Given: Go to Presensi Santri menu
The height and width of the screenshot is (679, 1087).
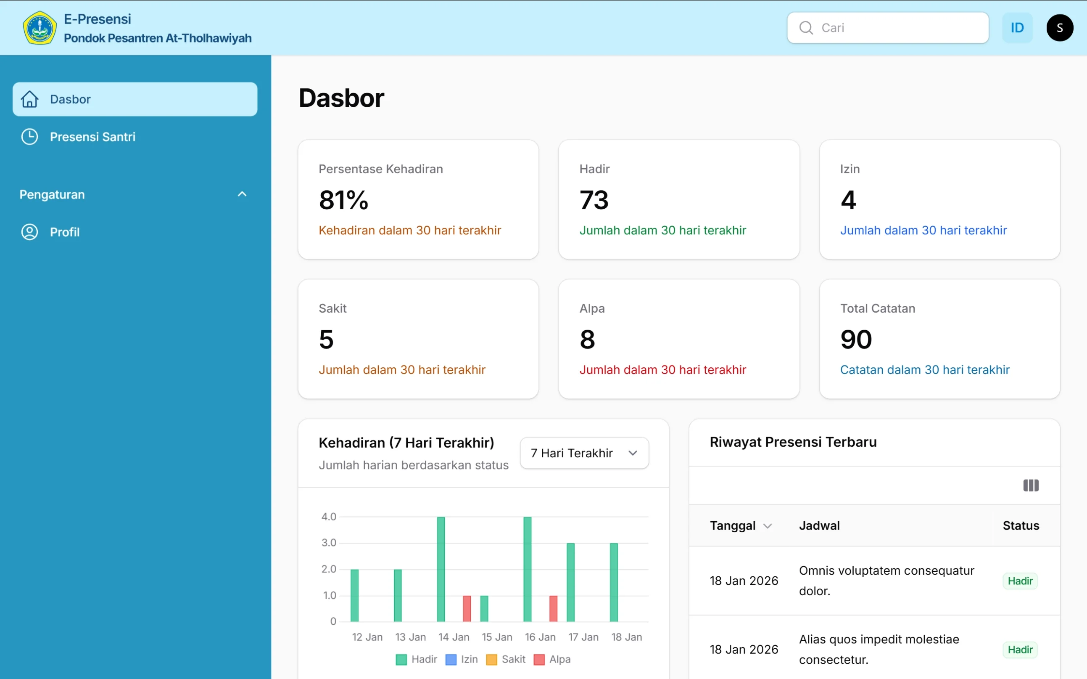Looking at the screenshot, I should tap(92, 137).
